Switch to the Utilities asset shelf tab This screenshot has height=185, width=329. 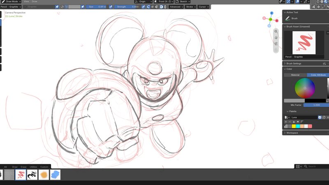click(x=33, y=167)
